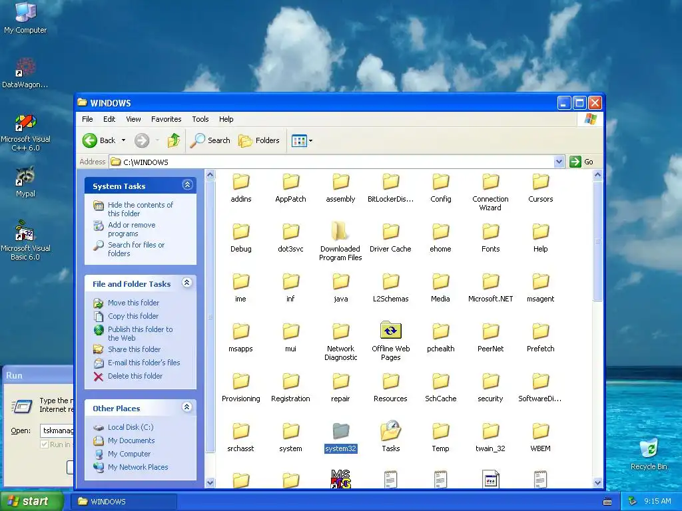682x511 pixels.
Task: Click Add or remove programs link
Action: [131, 229]
